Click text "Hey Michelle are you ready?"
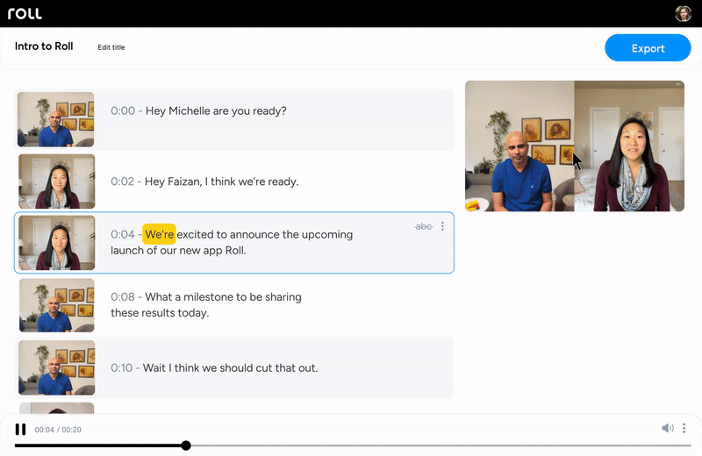Image resolution: width=702 pixels, height=456 pixels. [x=216, y=111]
